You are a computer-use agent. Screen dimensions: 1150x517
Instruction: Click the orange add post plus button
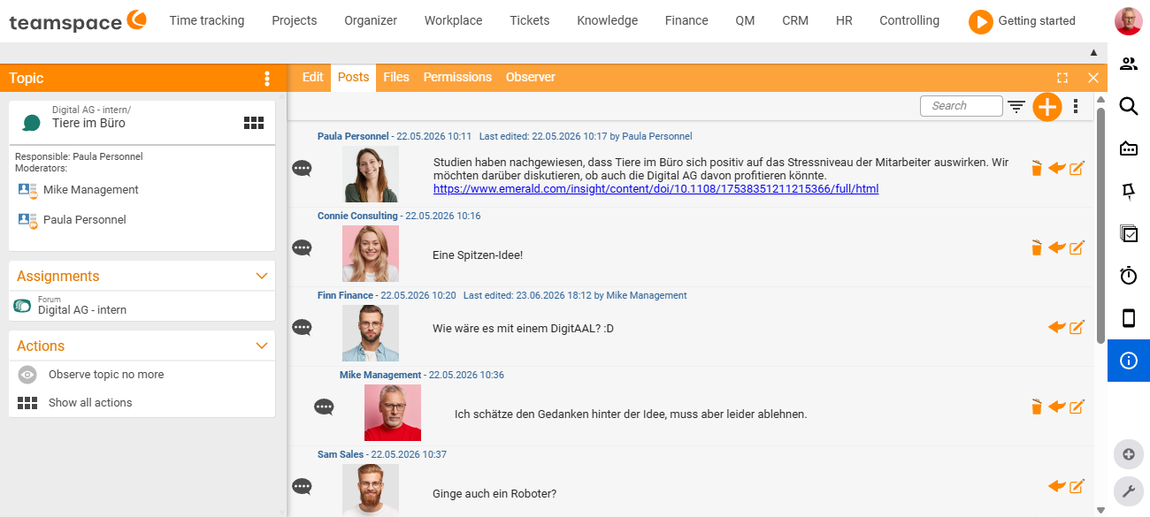(1047, 107)
